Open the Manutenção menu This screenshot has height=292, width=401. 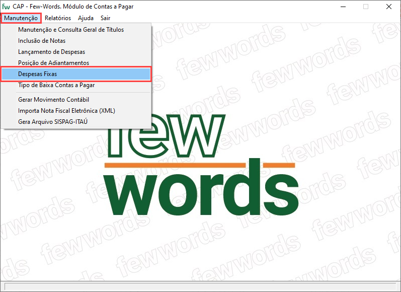(x=21, y=18)
